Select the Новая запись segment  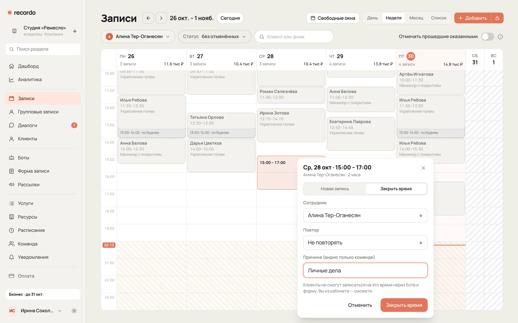click(335, 189)
